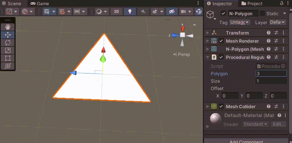Toggle scene effects icon
Viewport: 292px width, 143px height.
pos(155,12)
